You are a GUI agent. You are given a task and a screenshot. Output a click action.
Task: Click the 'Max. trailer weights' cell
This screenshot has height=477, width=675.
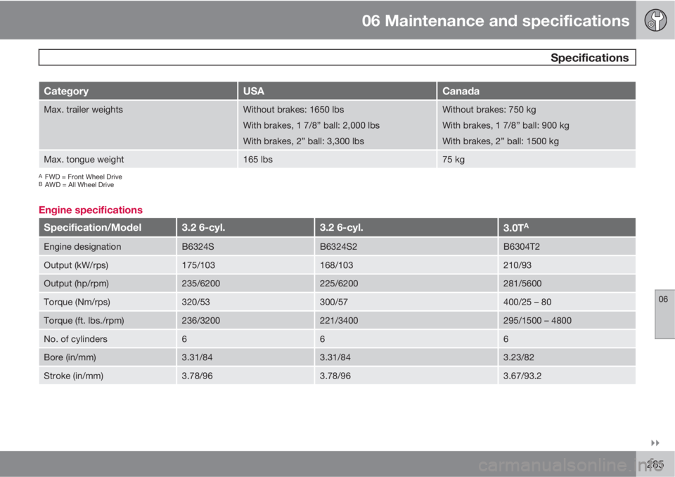(x=138, y=125)
